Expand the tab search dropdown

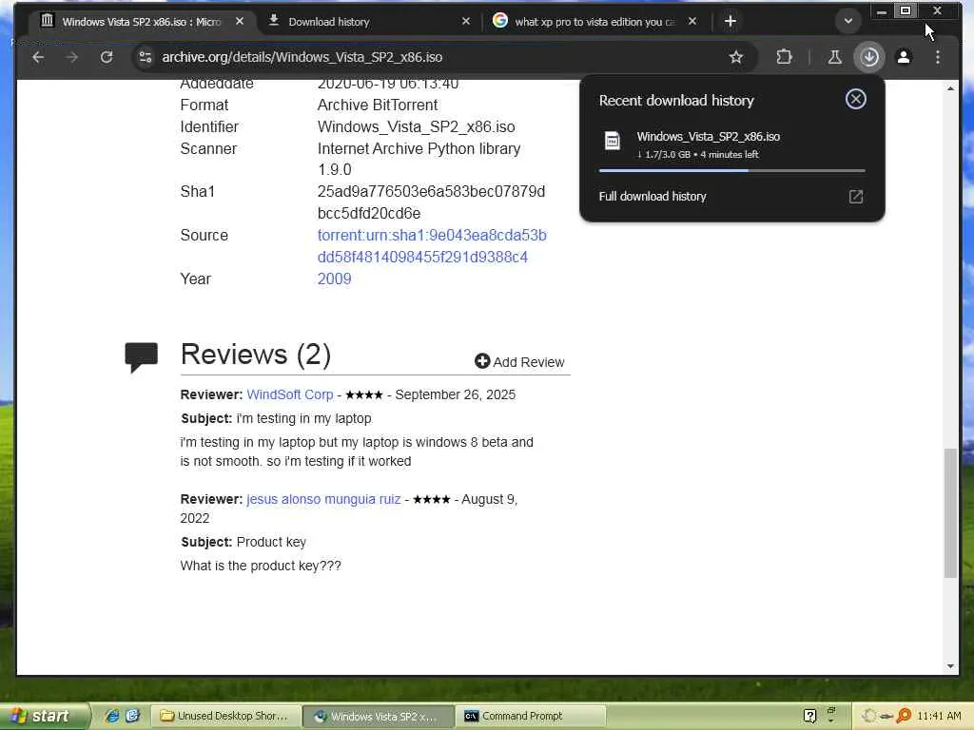[847, 21]
